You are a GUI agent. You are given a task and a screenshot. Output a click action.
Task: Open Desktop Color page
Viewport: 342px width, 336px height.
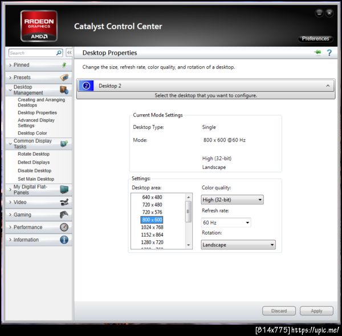[x=32, y=133]
